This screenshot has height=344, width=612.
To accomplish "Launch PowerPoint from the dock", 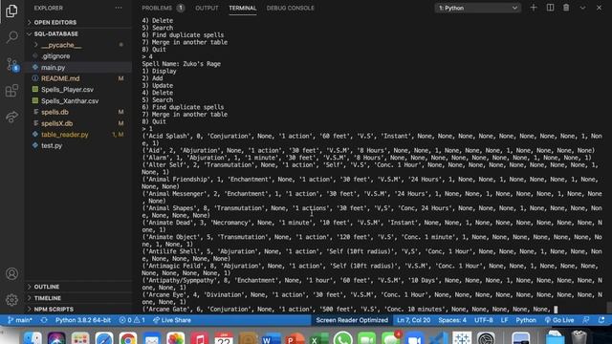I will (x=295, y=338).
